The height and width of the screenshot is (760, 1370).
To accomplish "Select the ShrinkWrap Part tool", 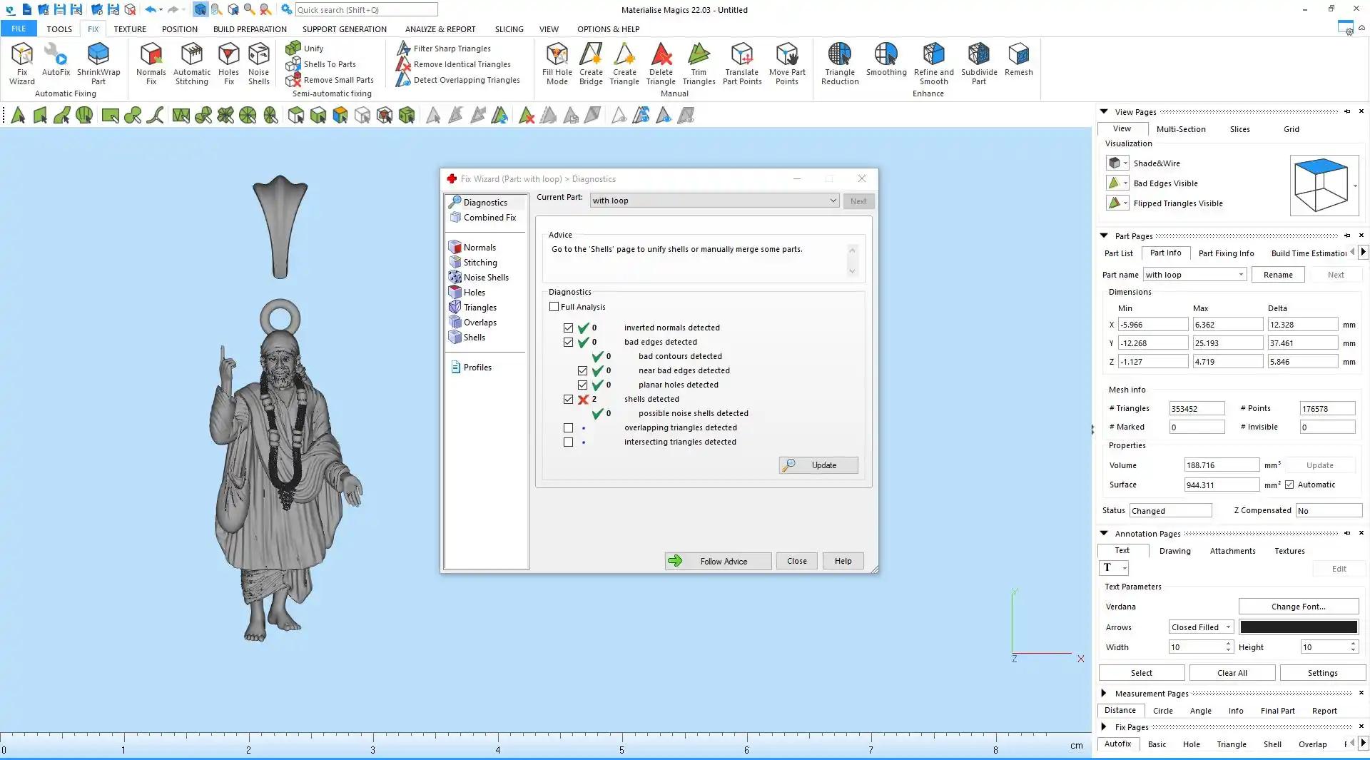I will coord(98,63).
